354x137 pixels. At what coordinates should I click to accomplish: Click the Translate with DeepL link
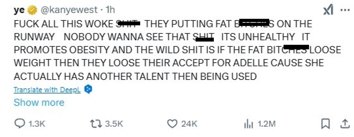(47, 90)
